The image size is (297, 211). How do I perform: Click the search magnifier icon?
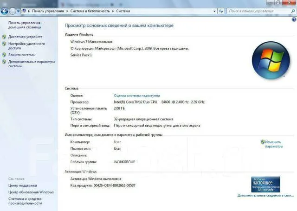(x=293, y=11)
